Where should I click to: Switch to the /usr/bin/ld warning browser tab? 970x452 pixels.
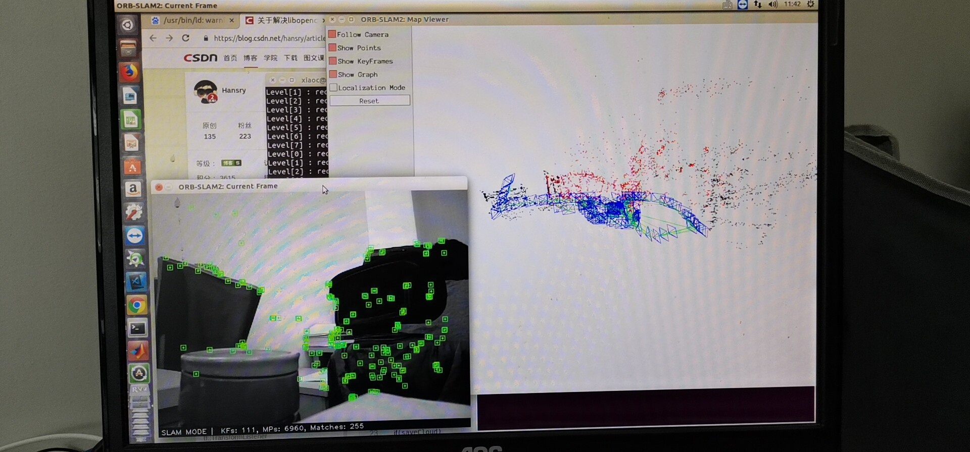tap(194, 20)
